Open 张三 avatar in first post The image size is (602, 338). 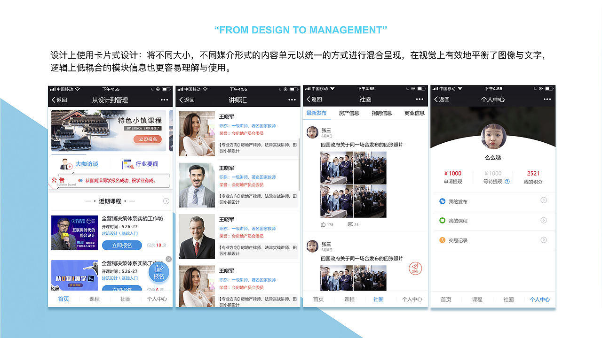pos(312,132)
